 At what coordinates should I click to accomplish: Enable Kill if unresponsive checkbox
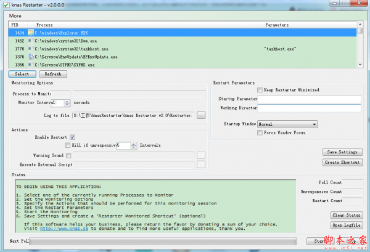[68, 145]
